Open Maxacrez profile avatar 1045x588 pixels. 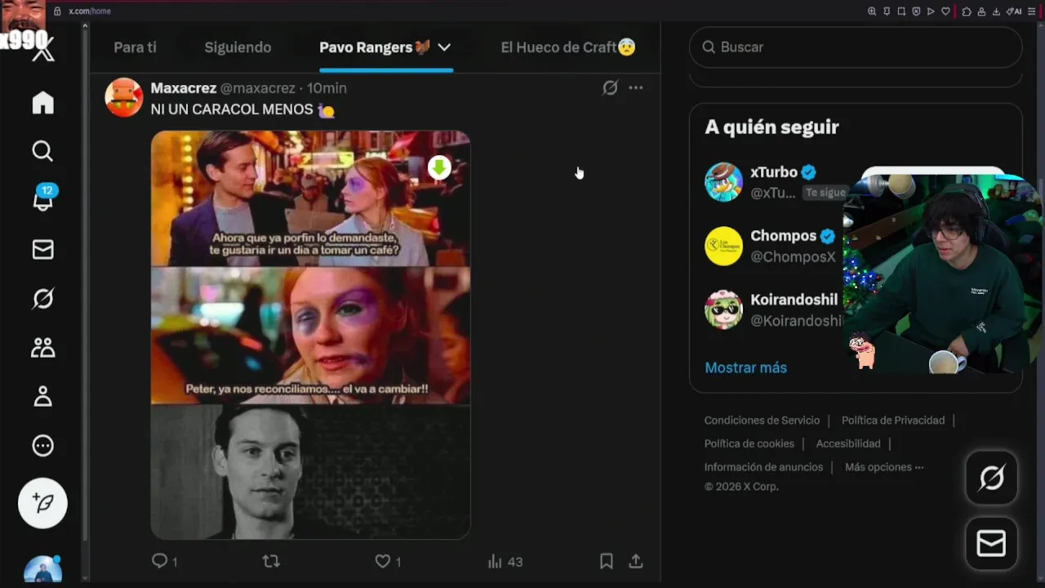124,97
